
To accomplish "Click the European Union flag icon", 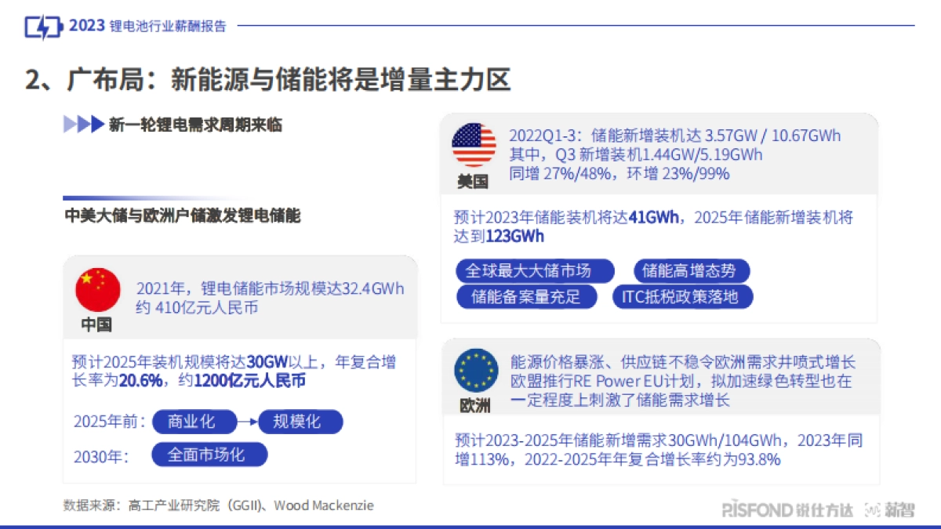I will 476,371.
